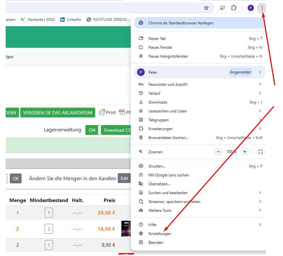Click the Einstellungen gear icon
This screenshot has width=283, height=256.
(x=141, y=233)
